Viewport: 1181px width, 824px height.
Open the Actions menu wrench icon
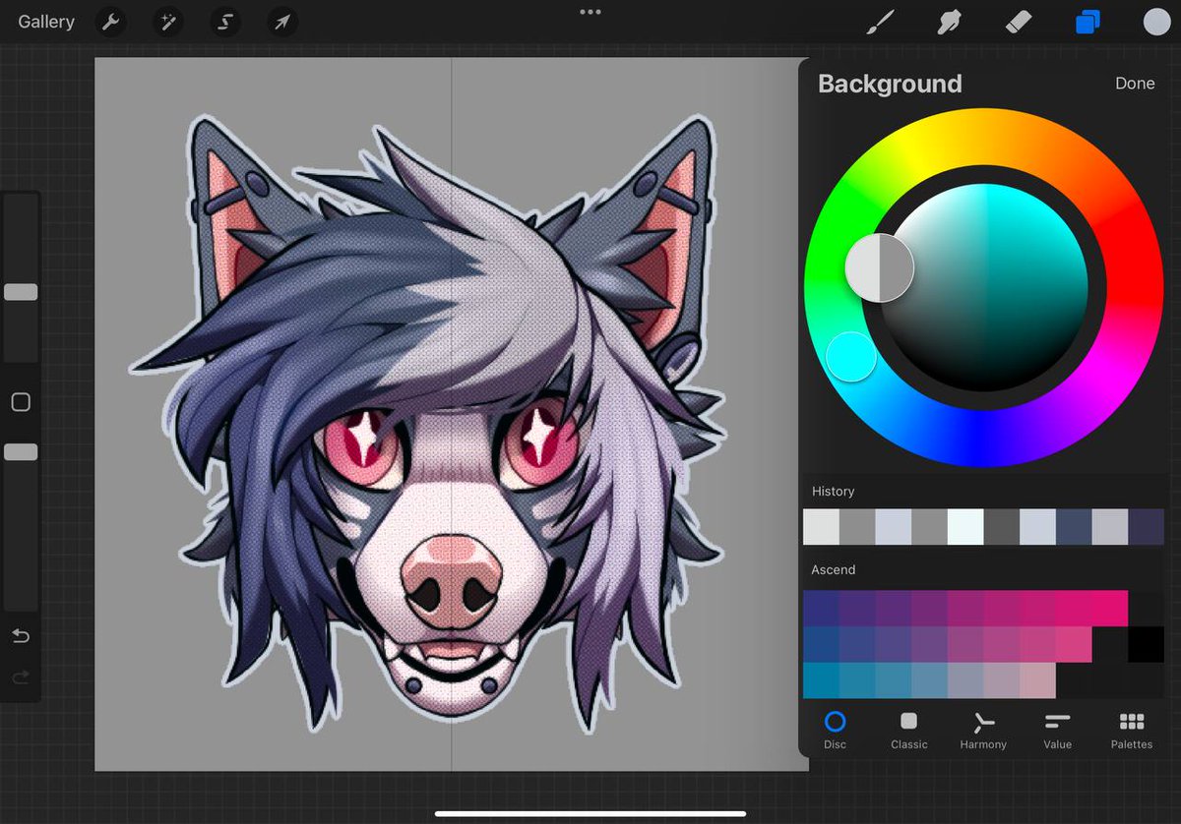(x=110, y=22)
